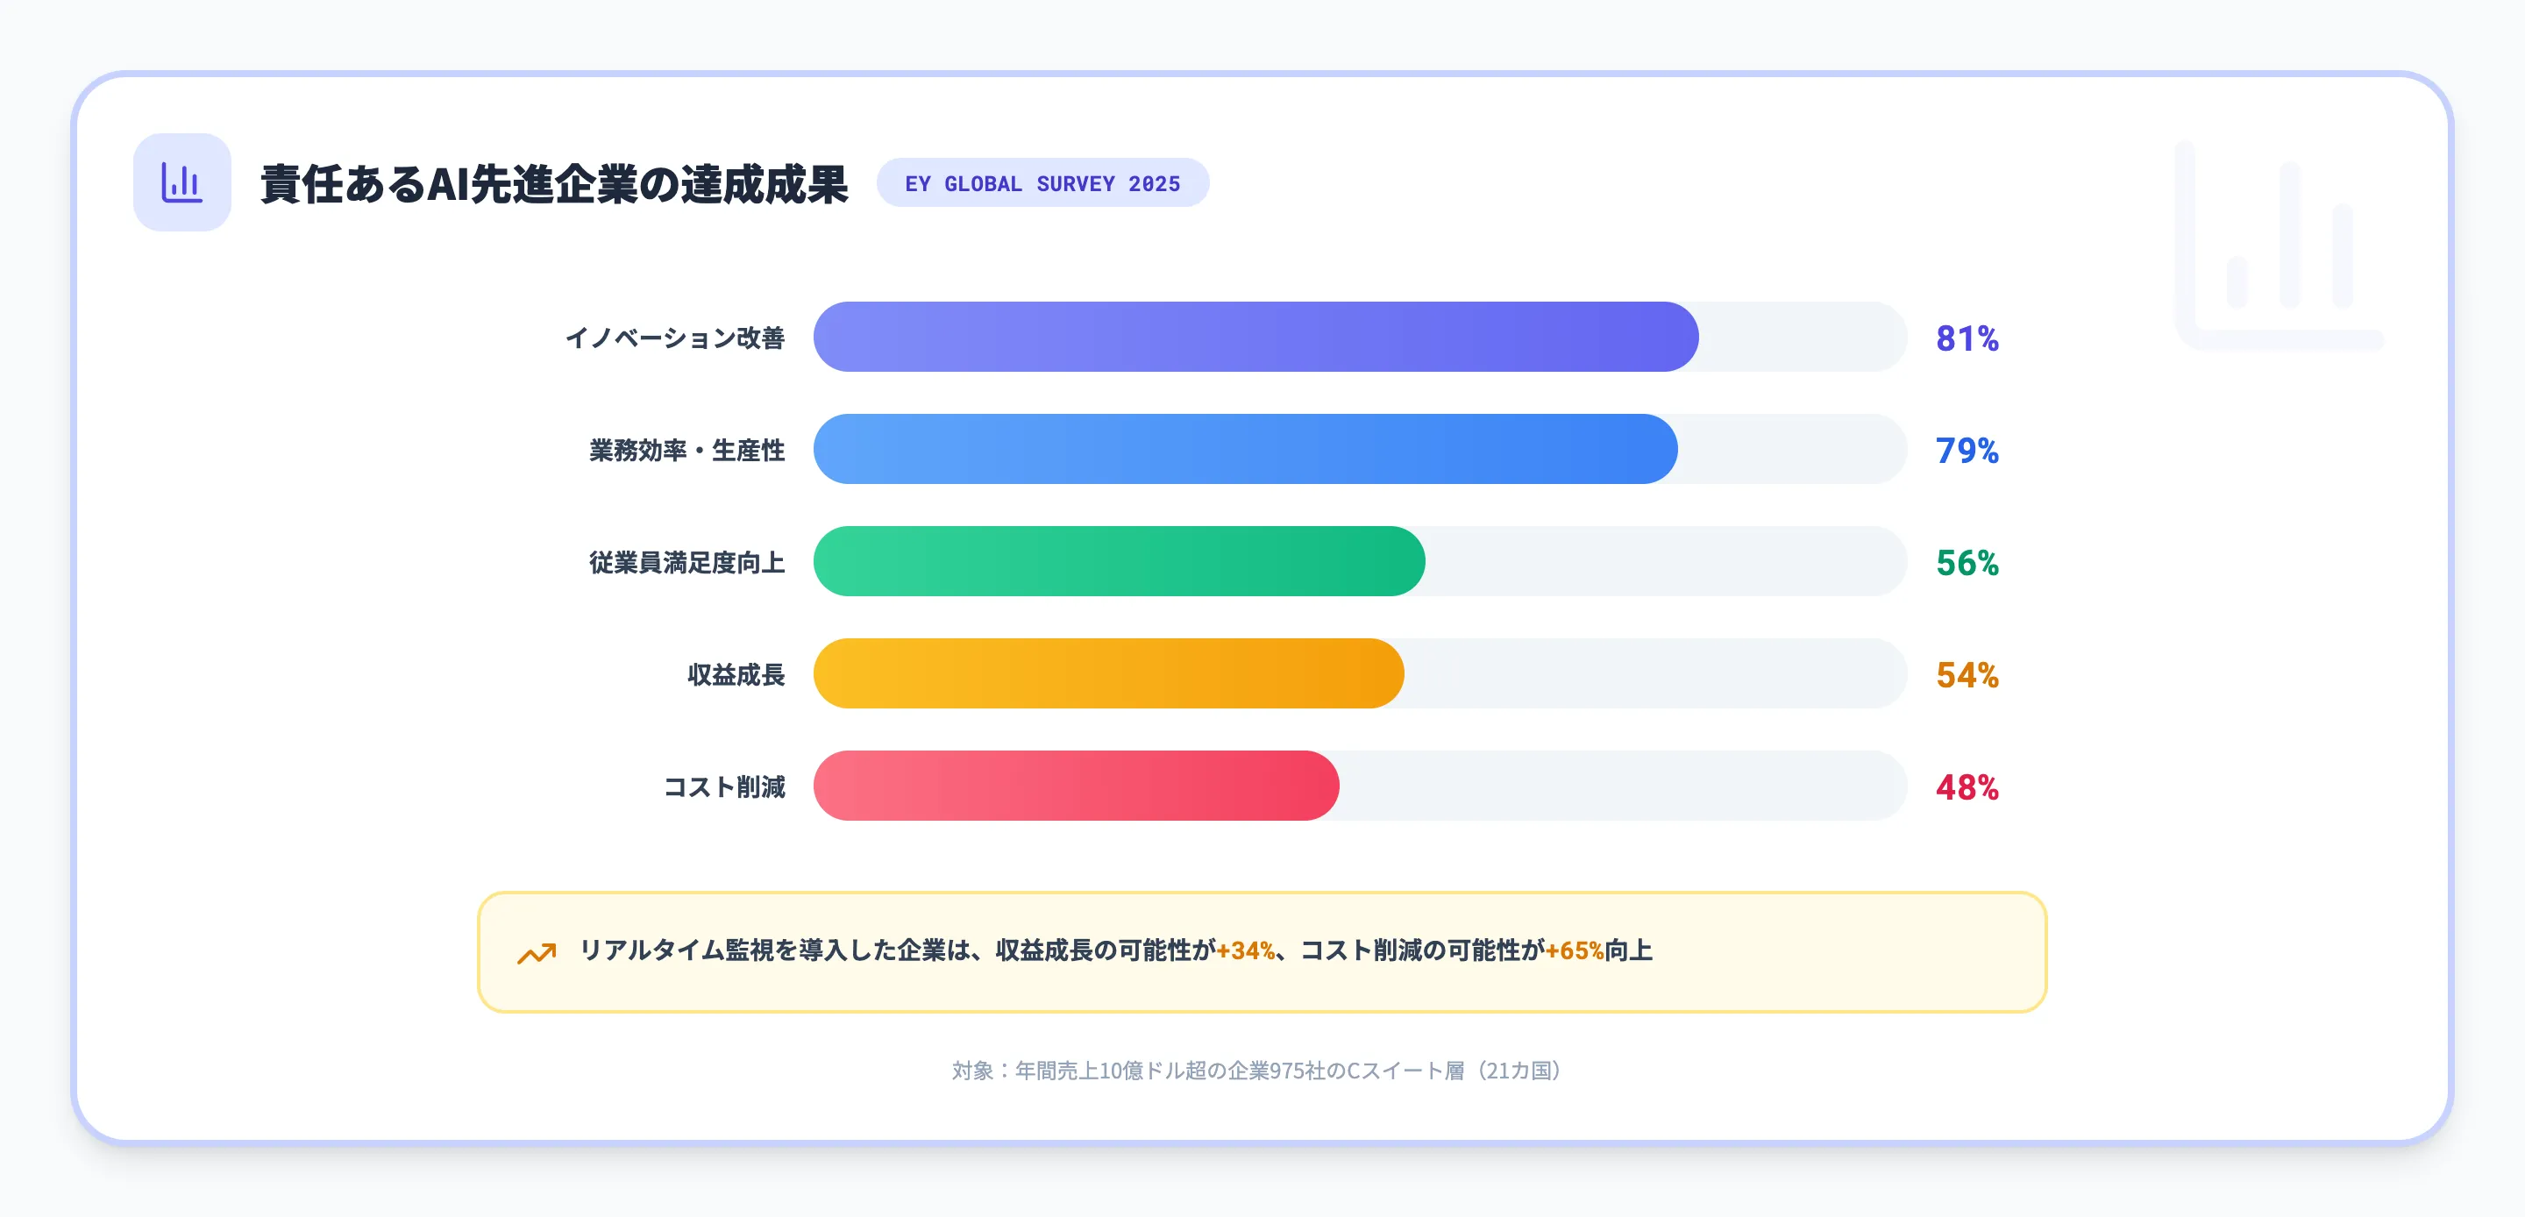This screenshot has width=2525, height=1217.
Task: Click the blue 業務効率・生産性 bar
Action: (1245, 449)
